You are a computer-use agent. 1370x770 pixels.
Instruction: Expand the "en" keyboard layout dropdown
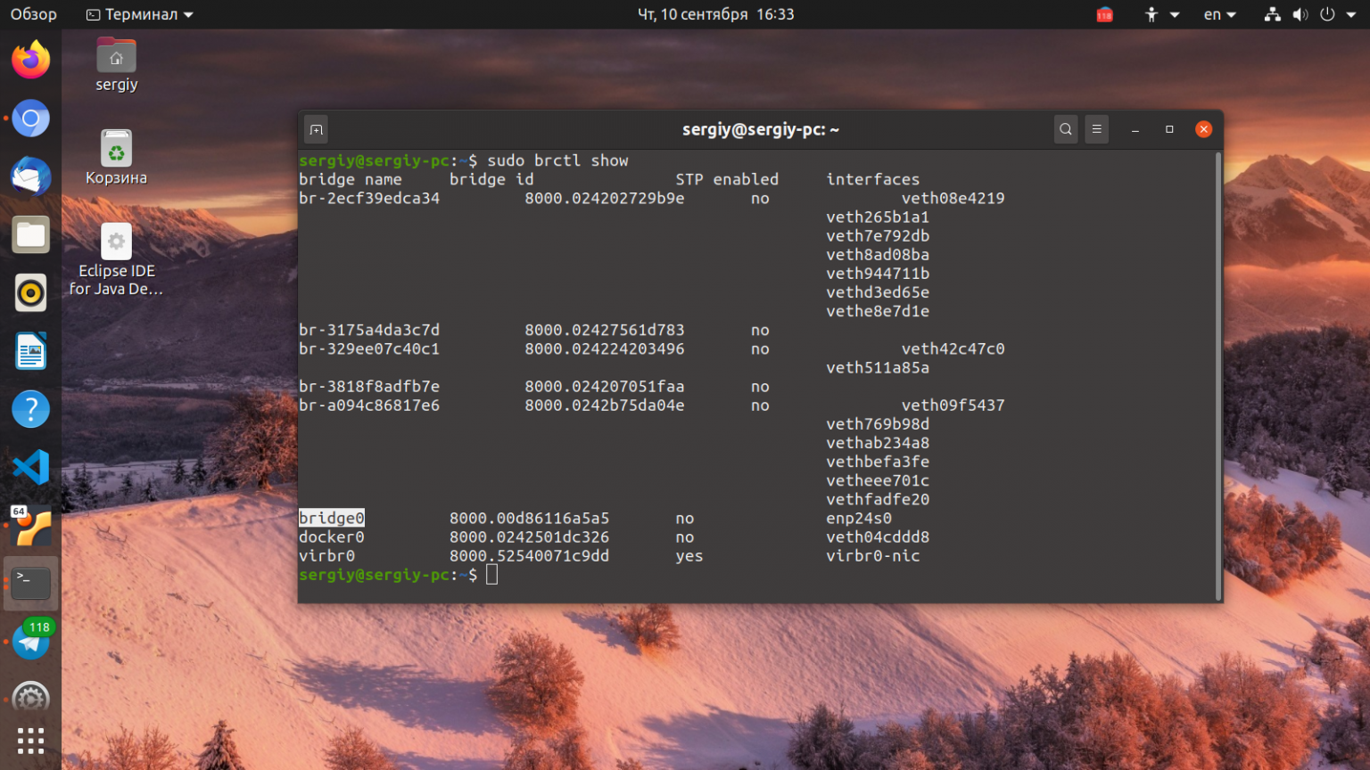1218,14
